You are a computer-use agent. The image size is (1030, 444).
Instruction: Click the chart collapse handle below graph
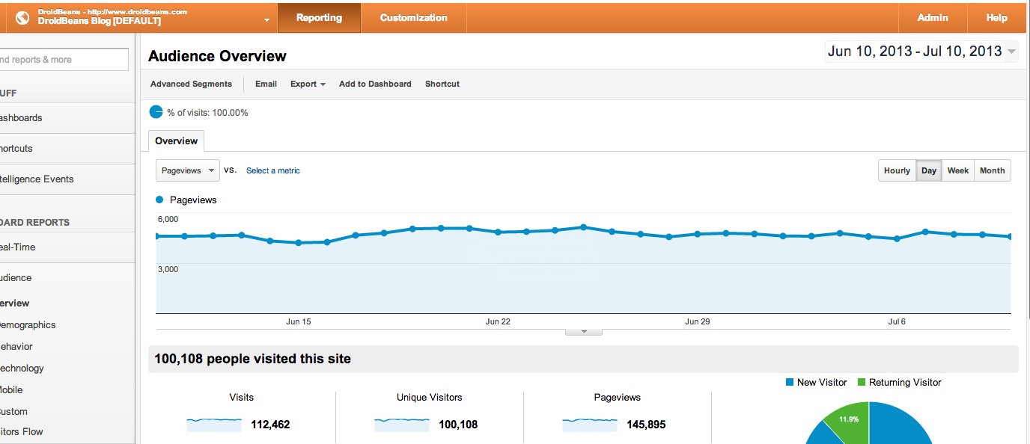tap(583, 331)
